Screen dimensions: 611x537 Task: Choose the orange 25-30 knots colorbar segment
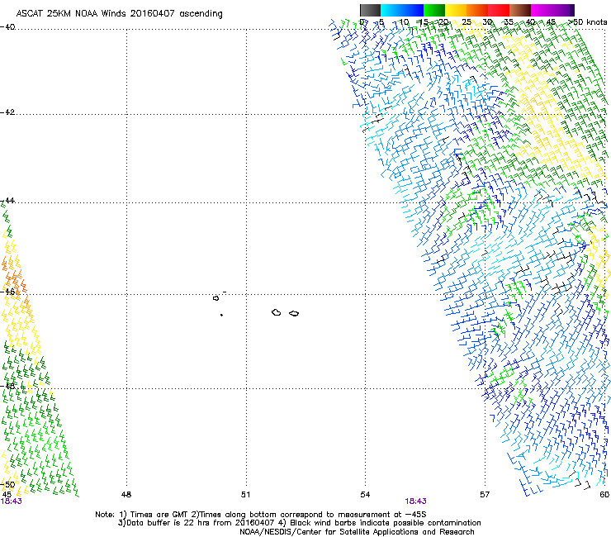click(x=477, y=10)
